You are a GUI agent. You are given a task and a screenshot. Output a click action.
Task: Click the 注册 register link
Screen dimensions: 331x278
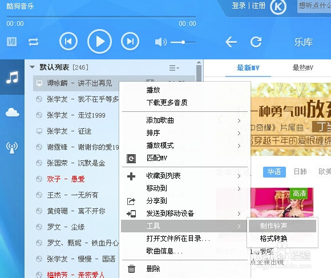click(259, 6)
